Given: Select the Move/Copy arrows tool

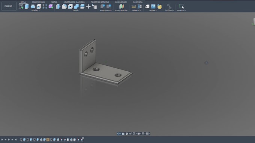Looking at the screenshot, I should pos(88,6).
